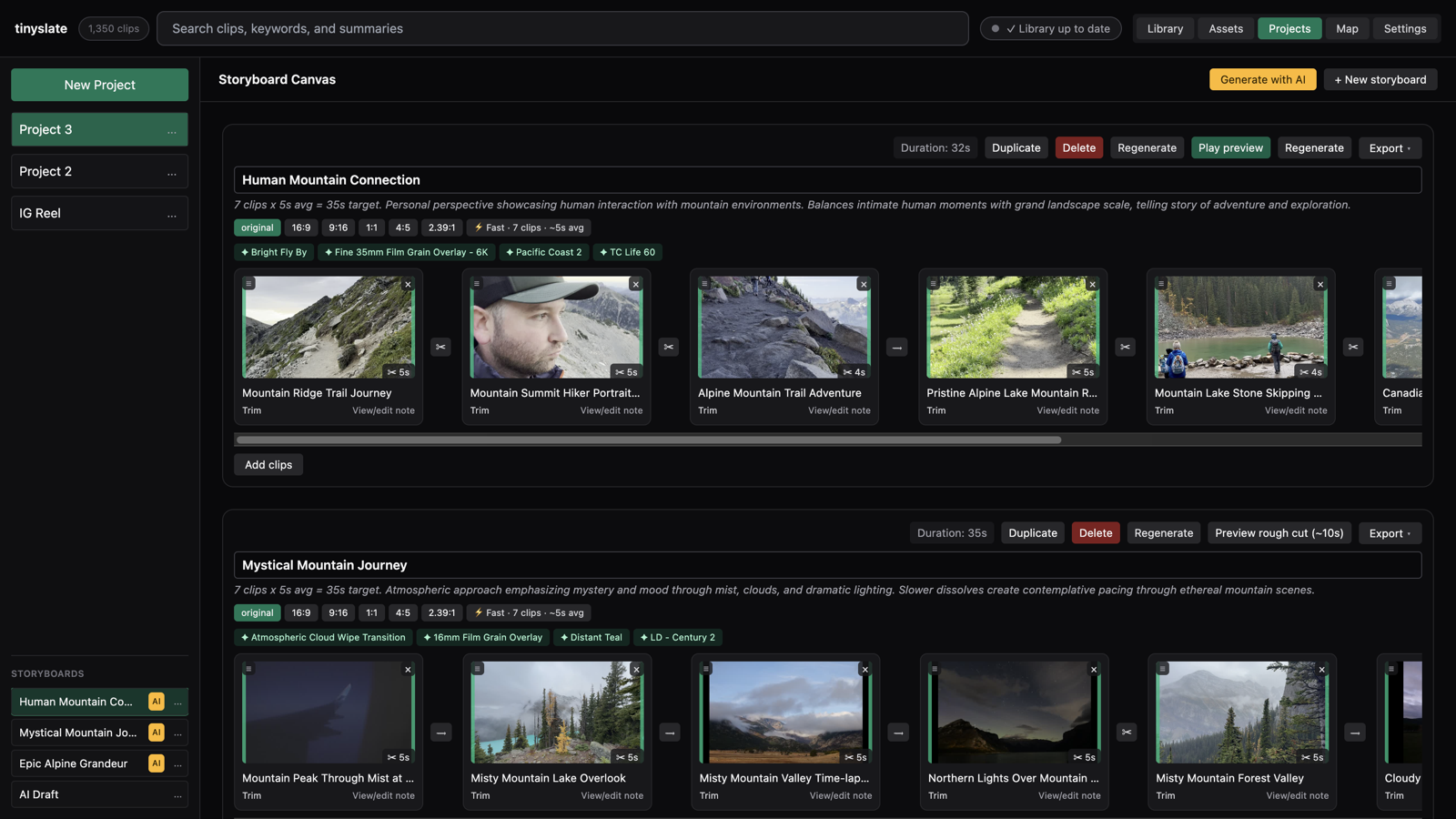This screenshot has width=1456, height=819.
Task: Select 1:1 aspect ratio for Human Mountain Connection
Action: 371,227
